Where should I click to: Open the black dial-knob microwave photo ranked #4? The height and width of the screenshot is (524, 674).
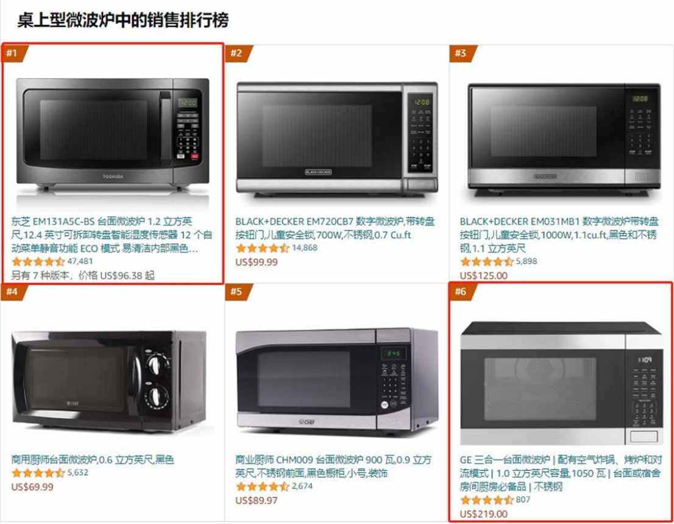[x=108, y=381]
